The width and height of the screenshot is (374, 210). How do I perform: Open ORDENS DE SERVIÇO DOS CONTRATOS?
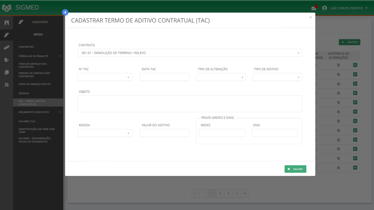pyautogui.click(x=34, y=75)
